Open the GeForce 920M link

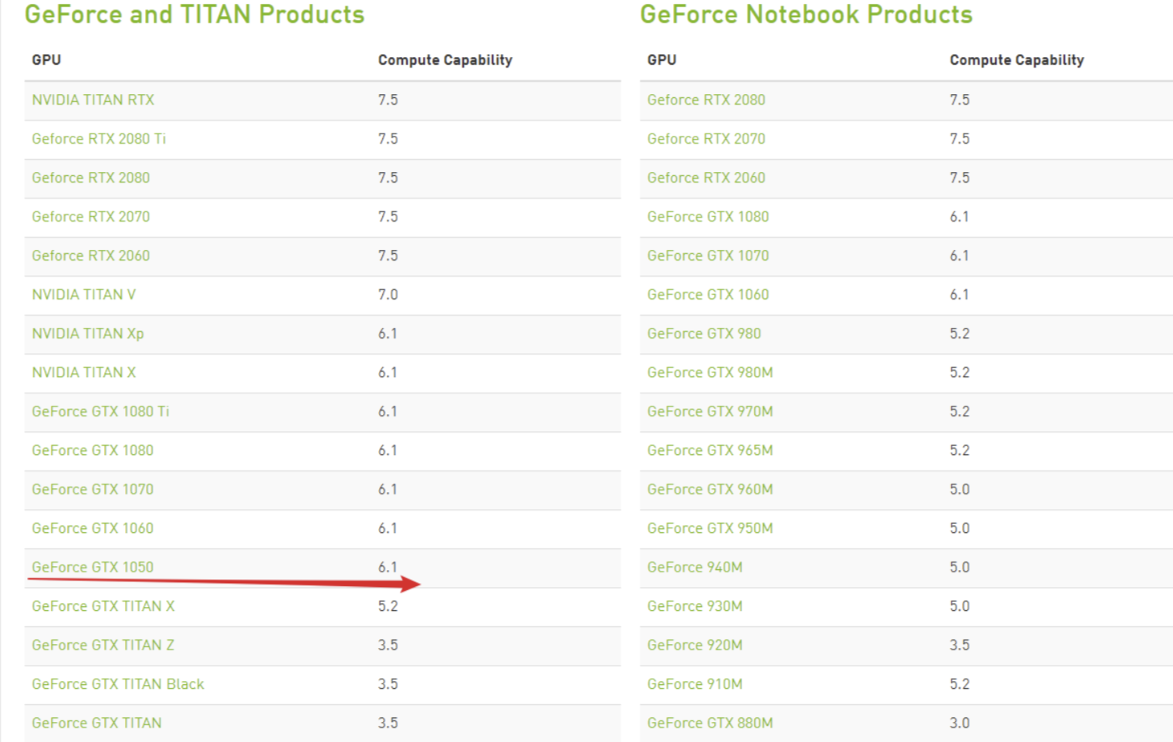[x=695, y=645]
